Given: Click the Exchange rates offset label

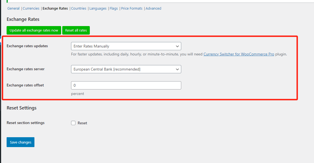Looking at the screenshot, I should (x=25, y=85).
